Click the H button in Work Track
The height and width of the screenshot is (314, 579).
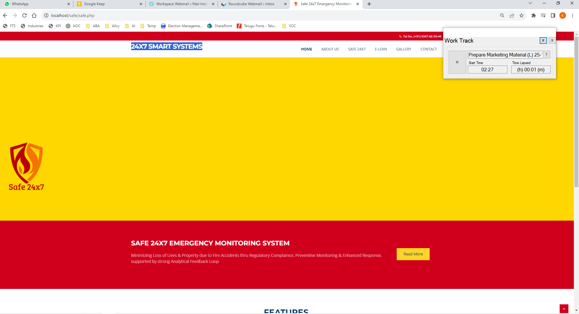457,62
